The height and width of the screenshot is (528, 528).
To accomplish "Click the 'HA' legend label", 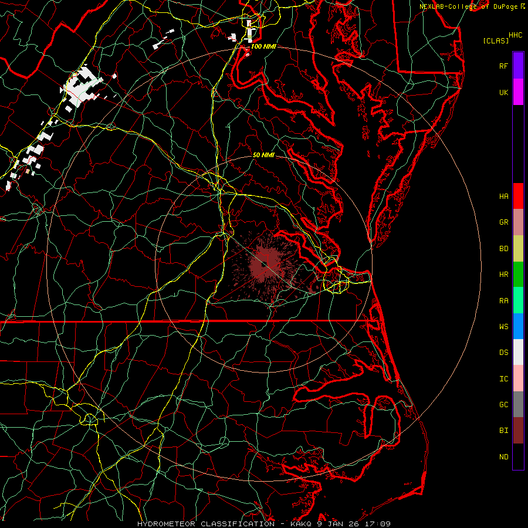I will pyautogui.click(x=503, y=196).
